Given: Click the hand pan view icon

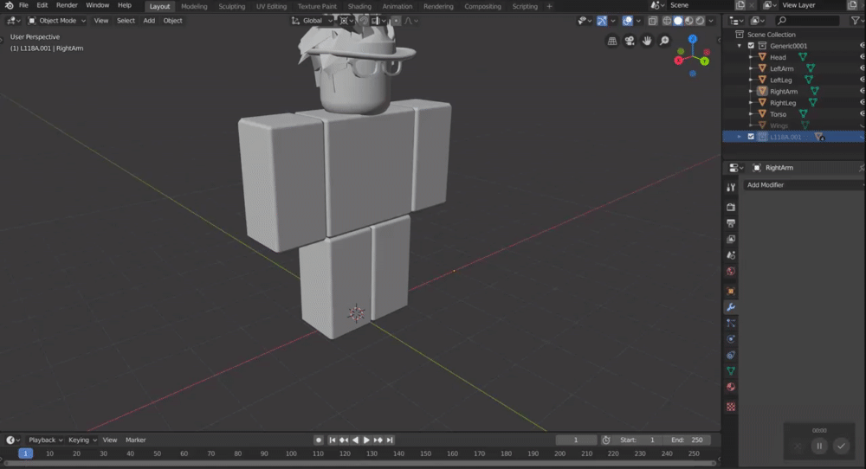Looking at the screenshot, I should point(647,41).
